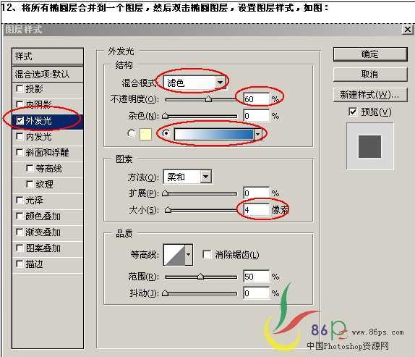
Task: Click the 新建样式 button
Action: [369, 95]
